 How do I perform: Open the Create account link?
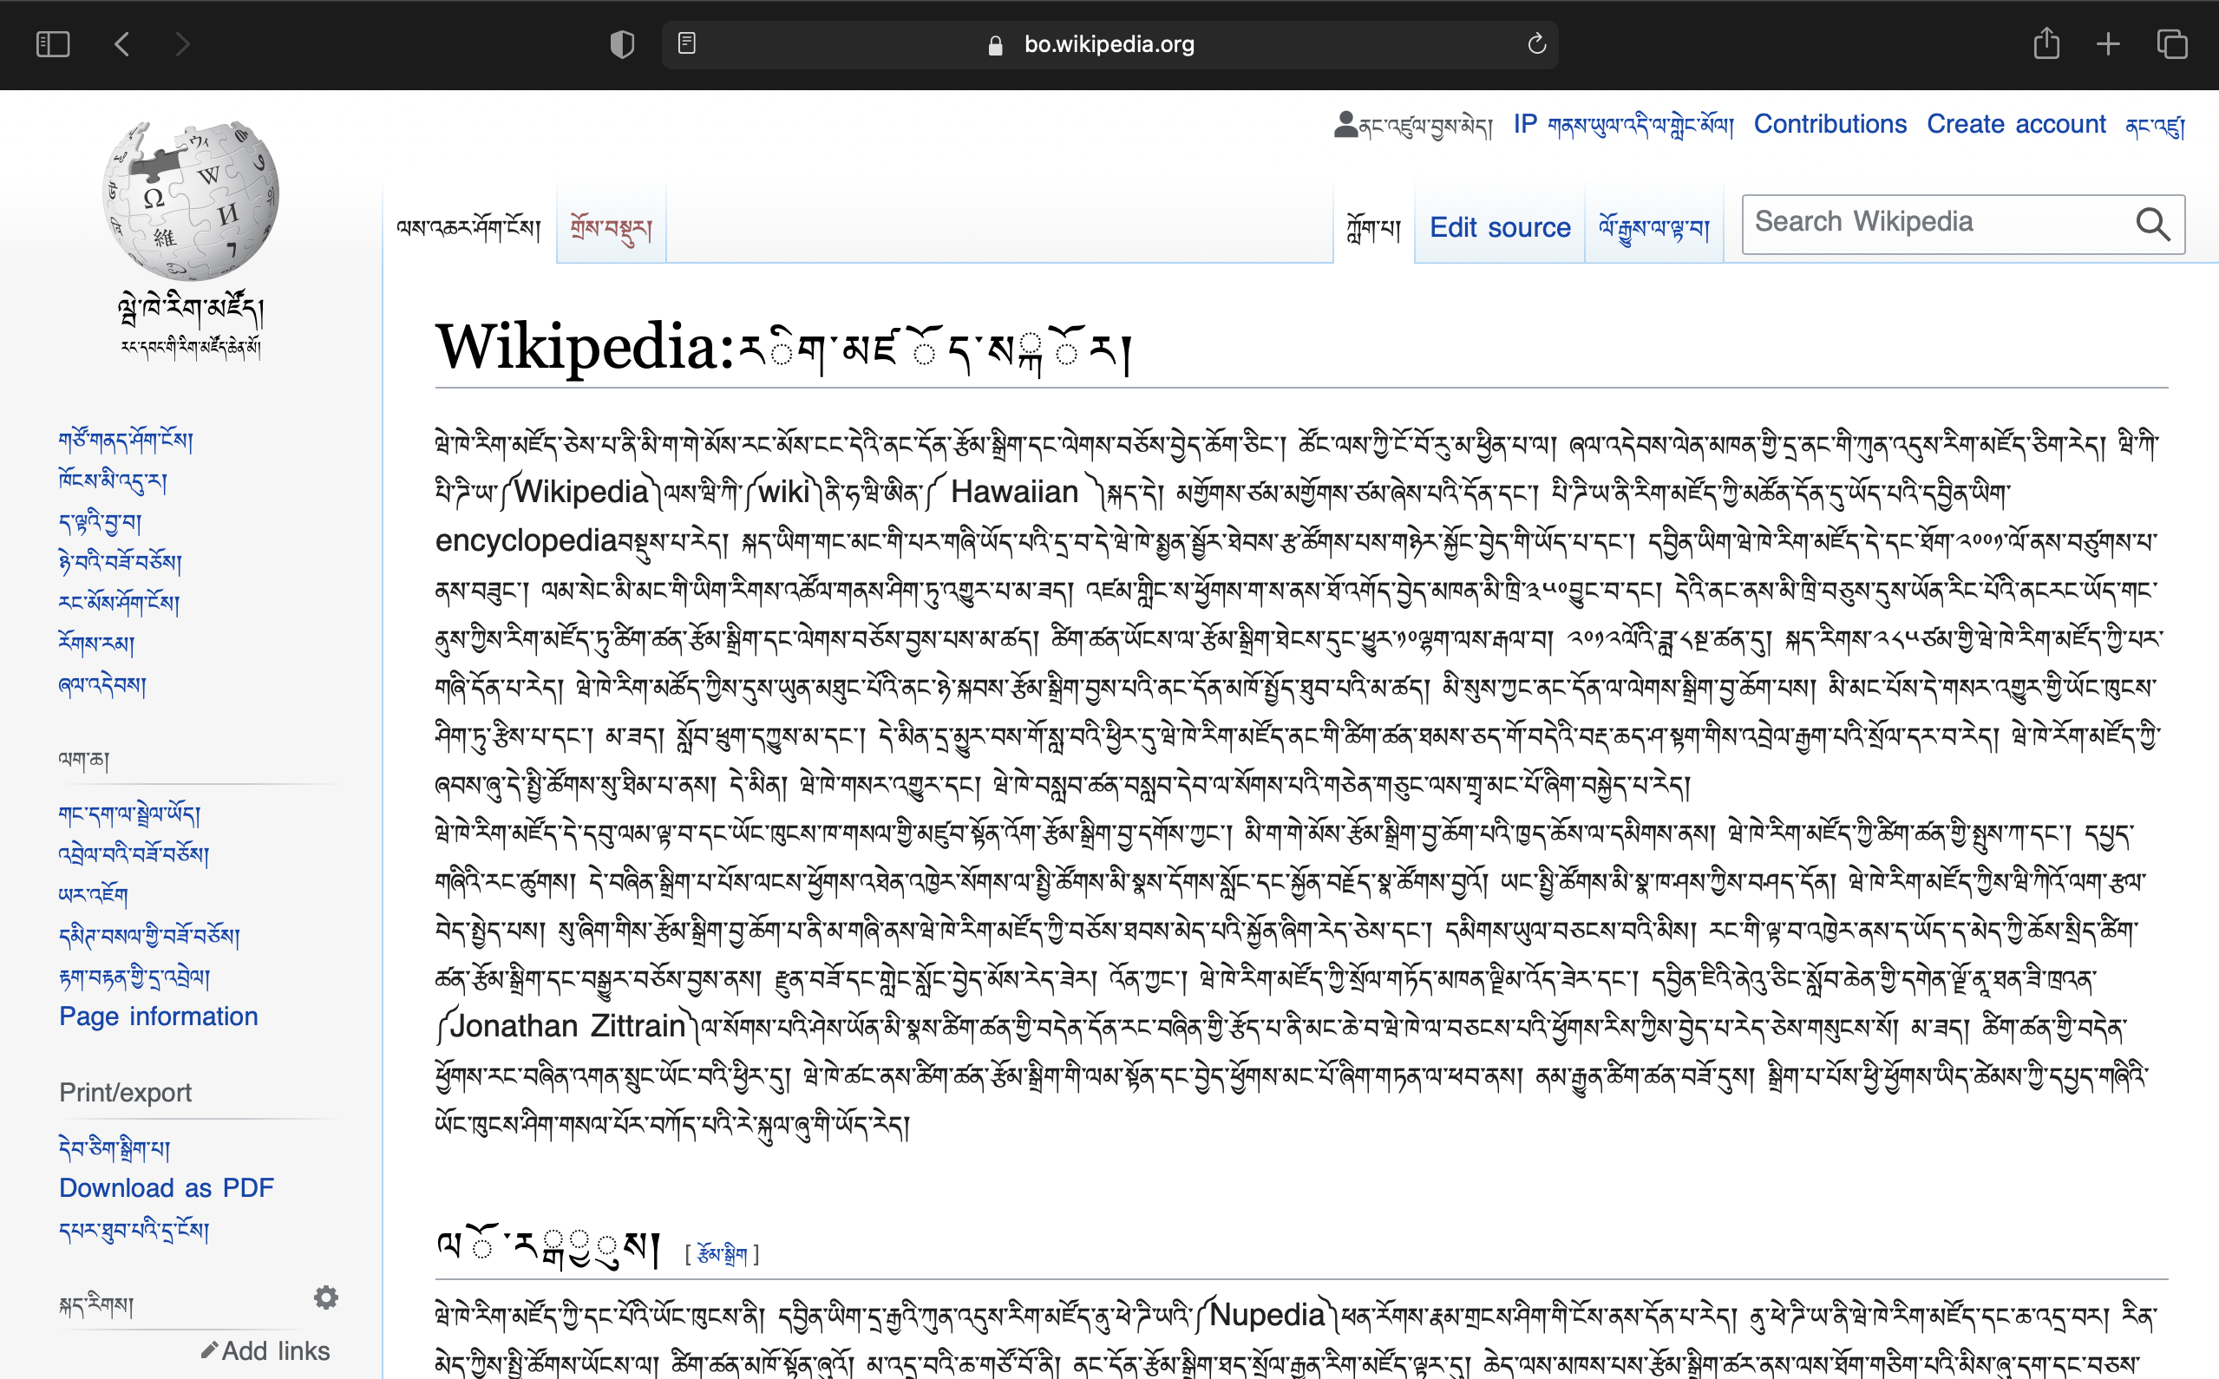click(x=2016, y=124)
